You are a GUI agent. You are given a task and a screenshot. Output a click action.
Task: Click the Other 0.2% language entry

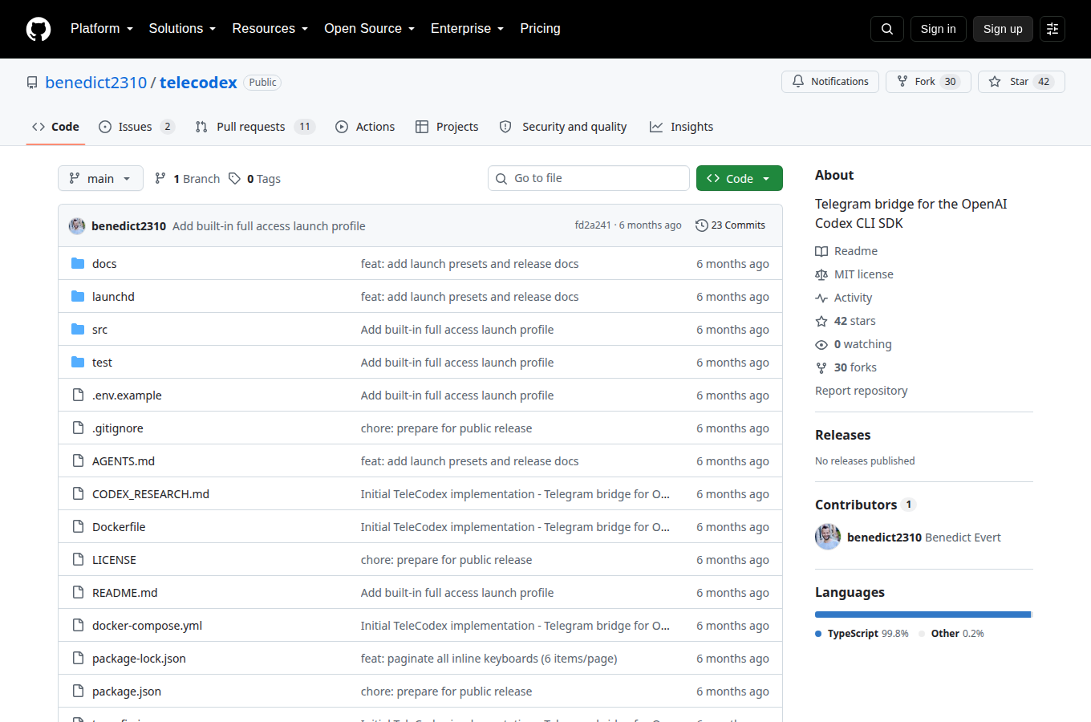pyautogui.click(x=951, y=634)
